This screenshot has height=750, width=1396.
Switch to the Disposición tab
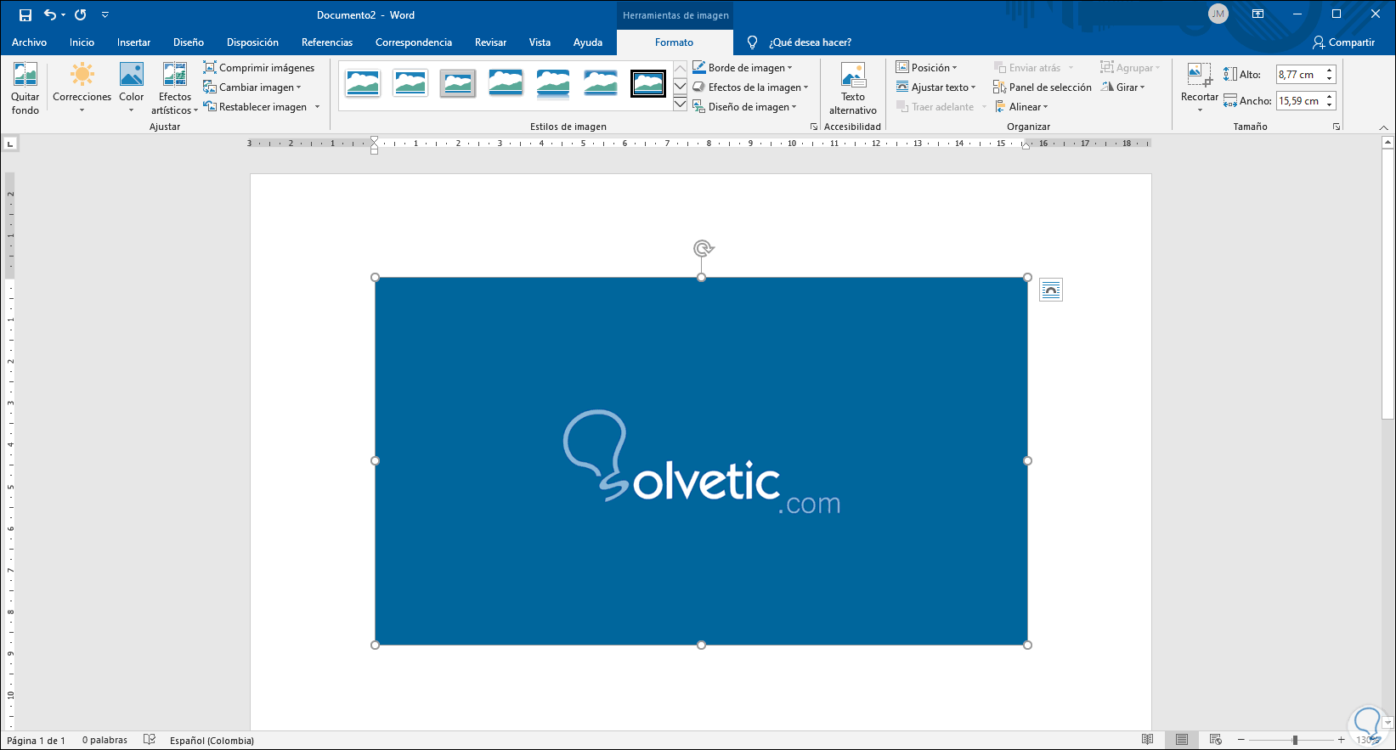(252, 42)
